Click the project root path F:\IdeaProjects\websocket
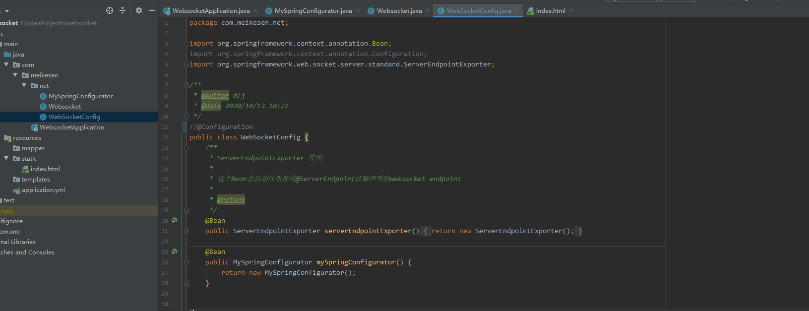Screen dimensions: 809x311 coord(59,23)
